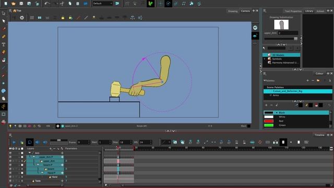Click the highlighted white square Timeline toolbar icon
The width and height of the screenshot is (334, 188).
283,142
